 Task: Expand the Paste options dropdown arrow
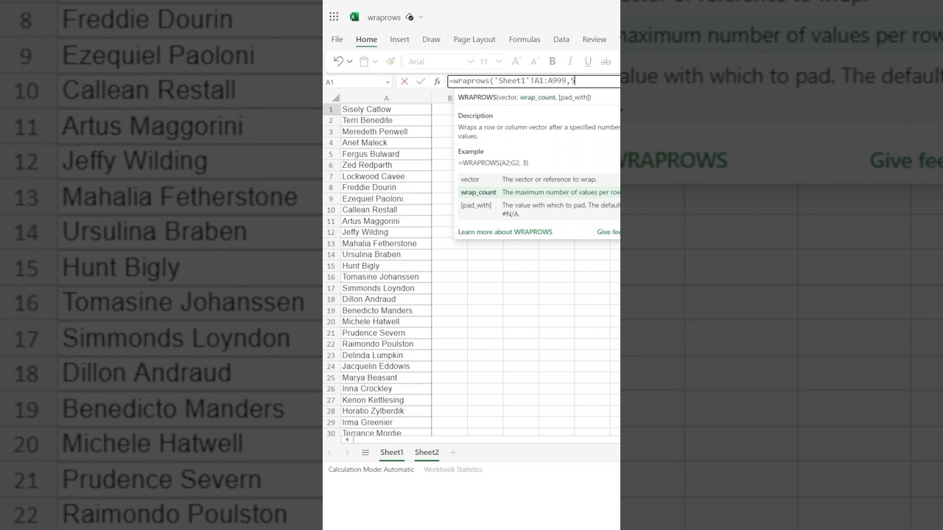click(374, 62)
